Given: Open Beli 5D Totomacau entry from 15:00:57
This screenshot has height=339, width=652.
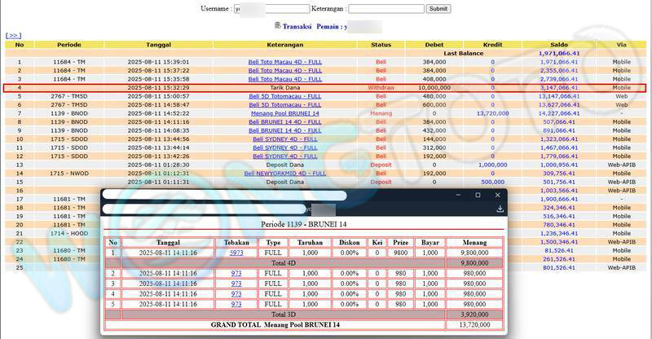Looking at the screenshot, I should (284, 96).
